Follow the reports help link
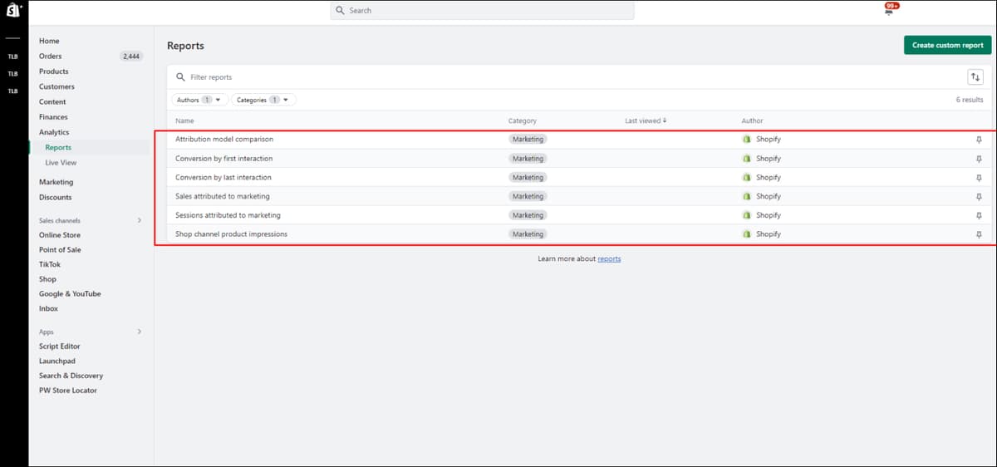The image size is (997, 467). pyautogui.click(x=609, y=259)
